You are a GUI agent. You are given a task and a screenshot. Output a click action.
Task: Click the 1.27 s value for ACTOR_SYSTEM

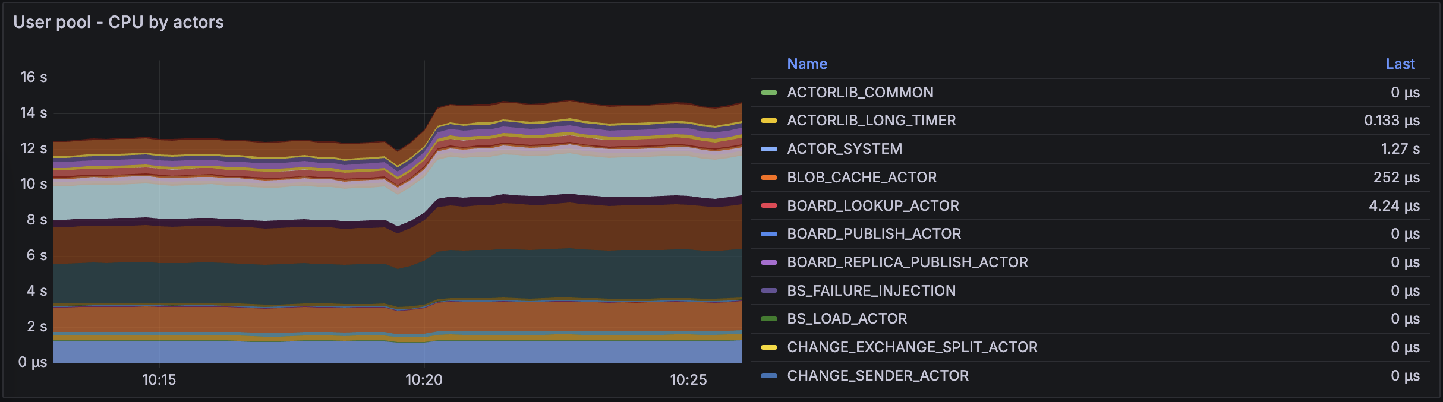[1400, 149]
